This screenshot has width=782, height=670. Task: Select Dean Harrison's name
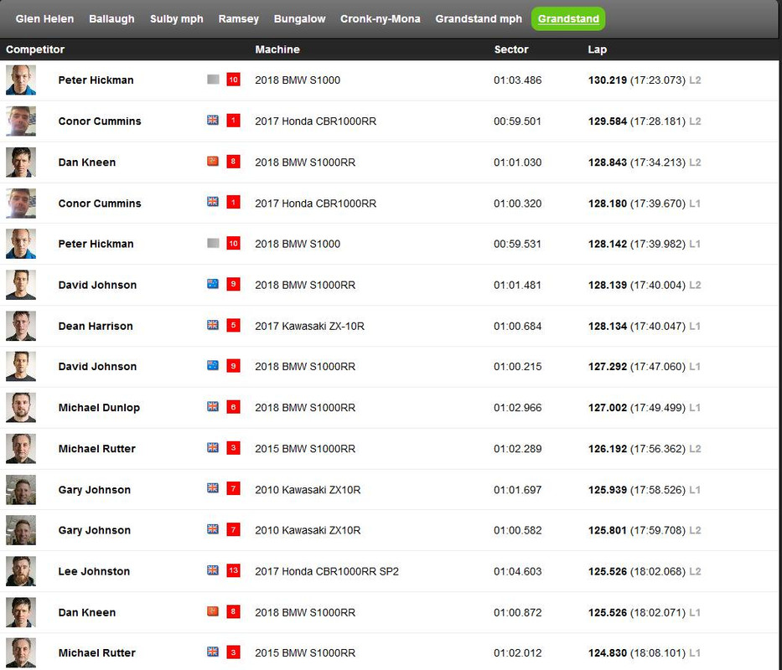coord(96,326)
